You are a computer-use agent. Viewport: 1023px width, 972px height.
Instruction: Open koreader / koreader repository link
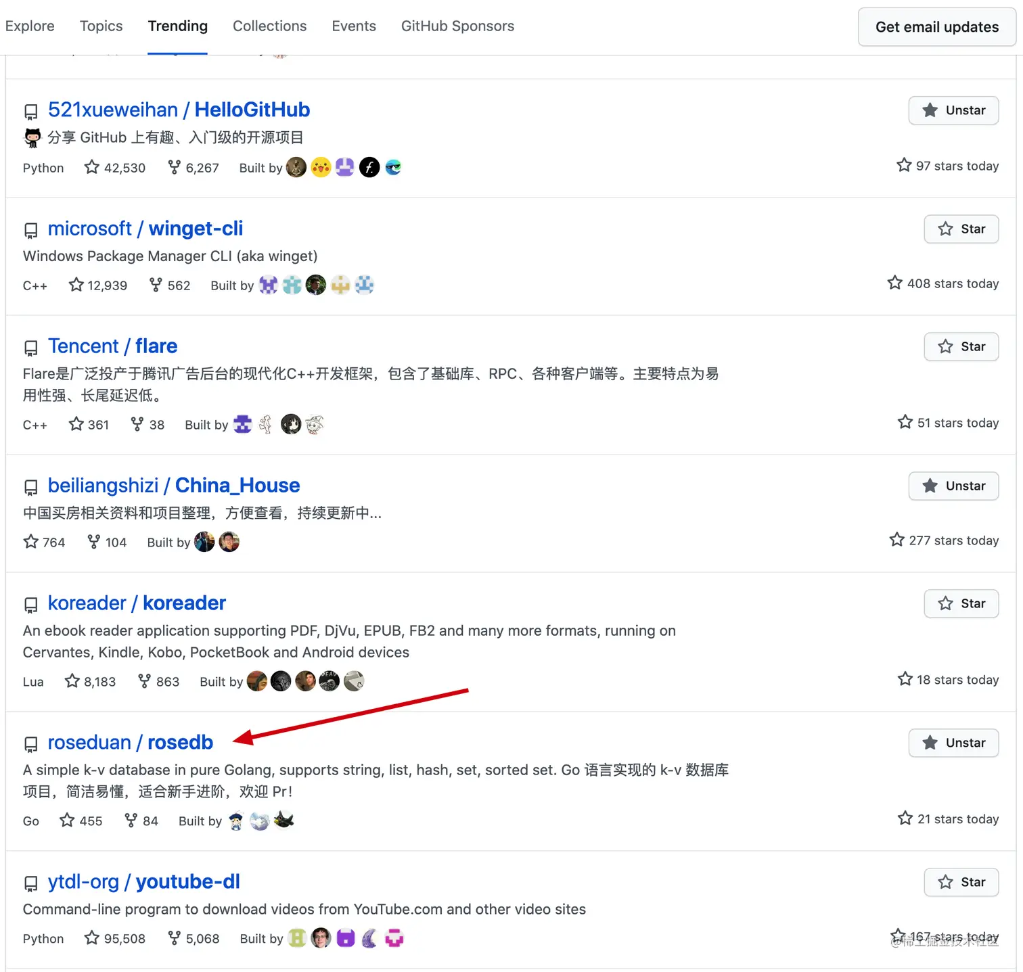(x=137, y=603)
